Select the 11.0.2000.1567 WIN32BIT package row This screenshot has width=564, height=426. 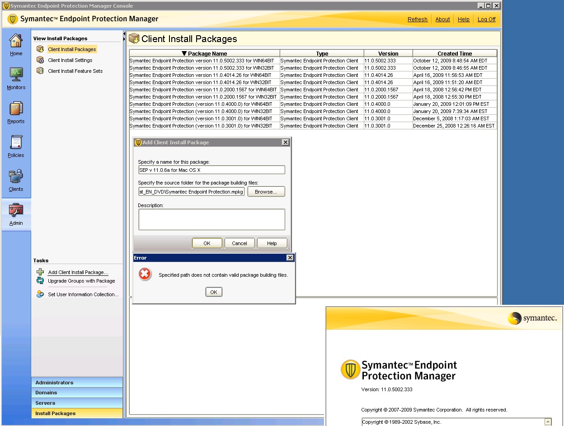tap(313, 97)
